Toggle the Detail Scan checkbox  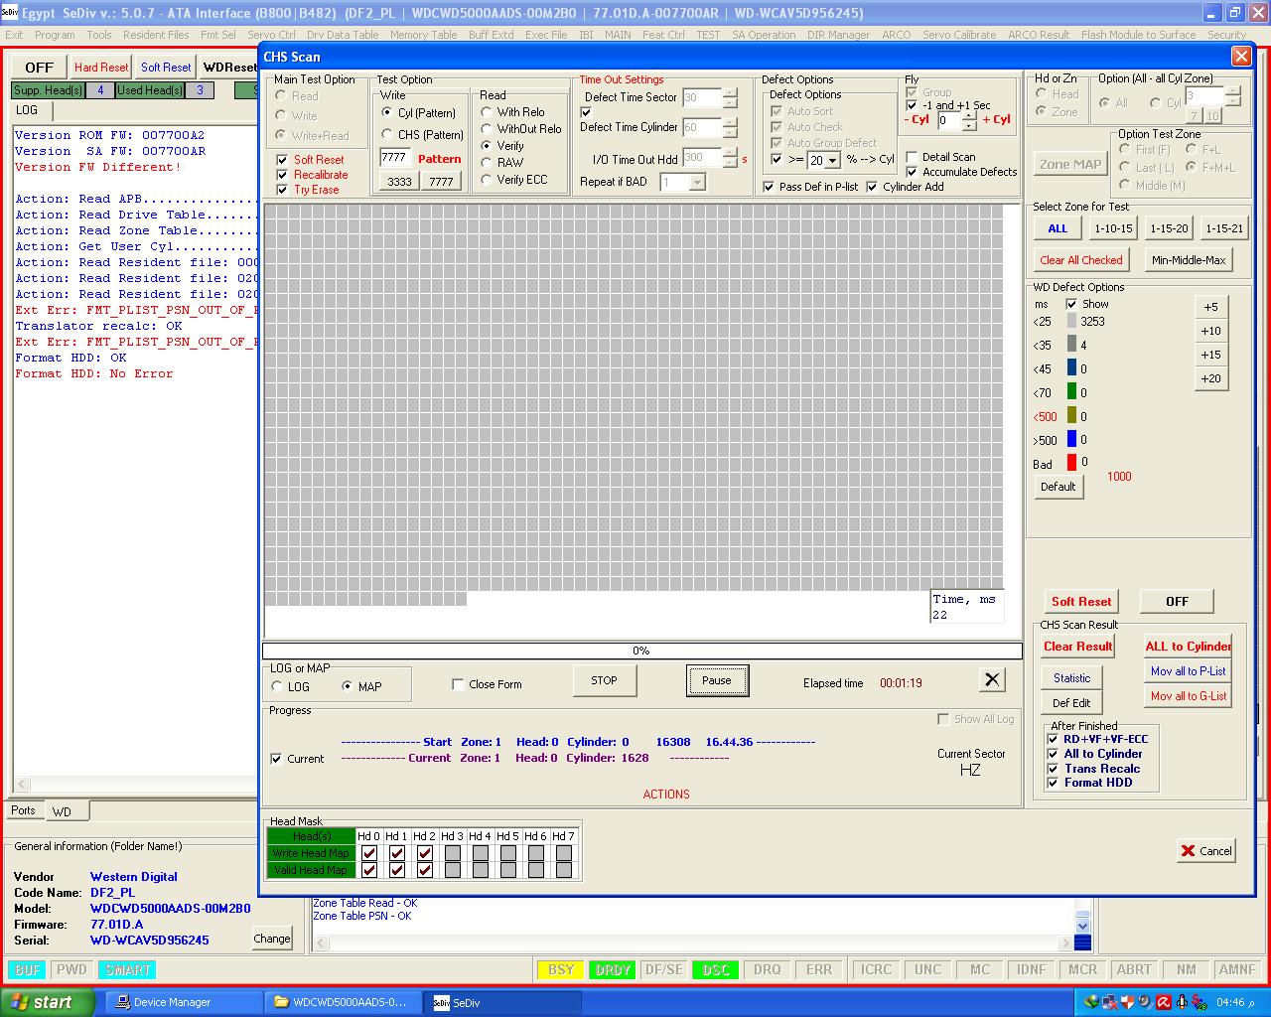(913, 157)
